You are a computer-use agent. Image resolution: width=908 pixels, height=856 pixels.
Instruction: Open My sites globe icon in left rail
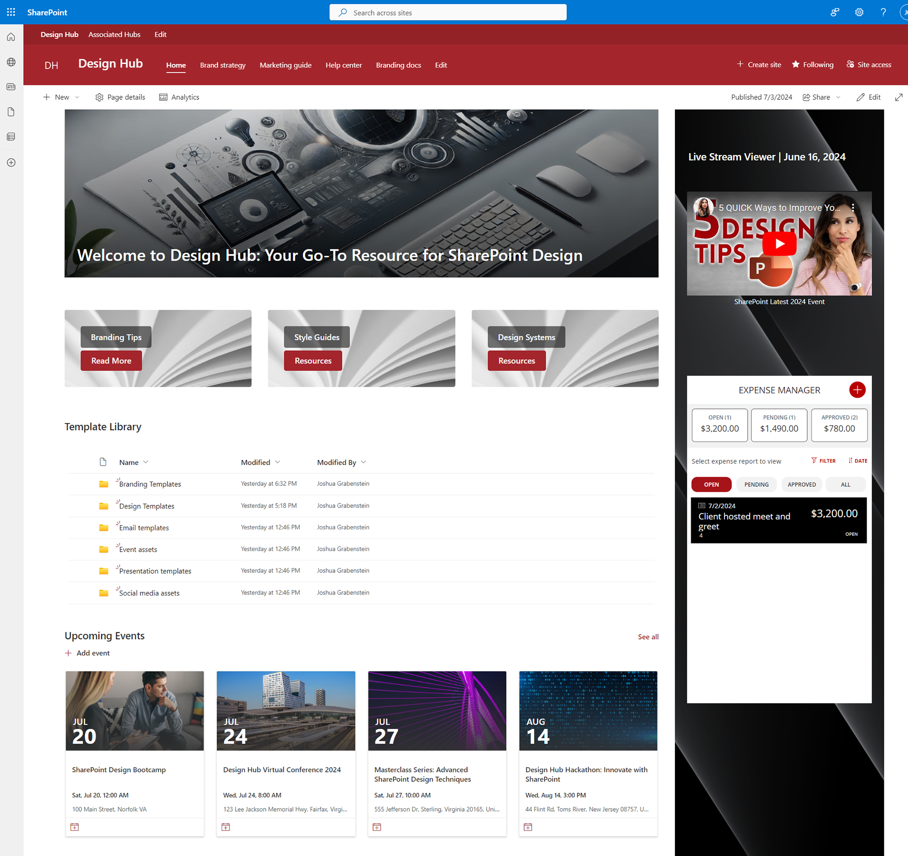tap(11, 62)
